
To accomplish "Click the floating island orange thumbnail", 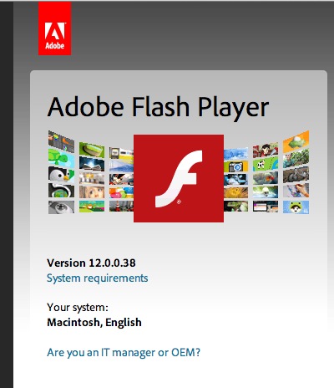I will click(x=296, y=141).
